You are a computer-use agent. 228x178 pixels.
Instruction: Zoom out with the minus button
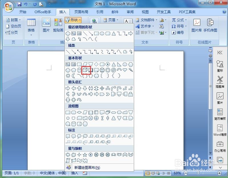(186, 173)
